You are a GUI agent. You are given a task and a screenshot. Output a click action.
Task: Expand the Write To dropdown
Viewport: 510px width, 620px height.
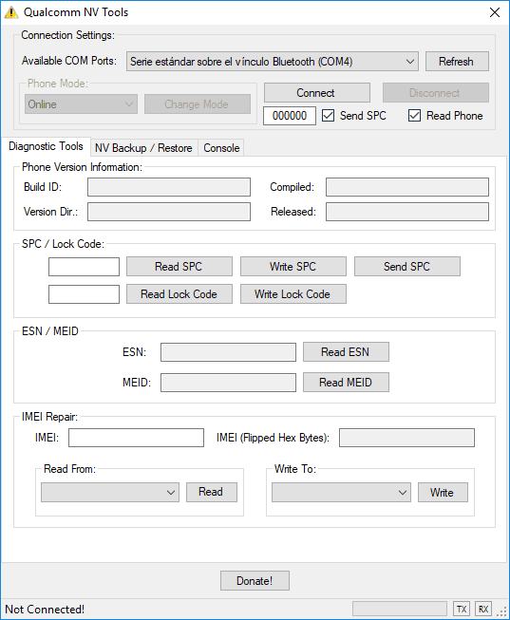coord(341,492)
